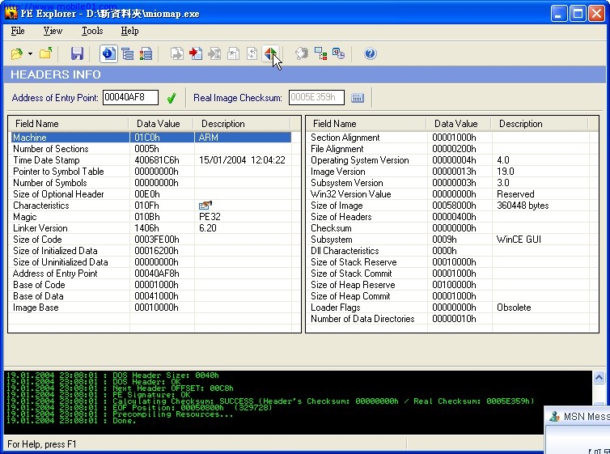The width and height of the screenshot is (610, 454).
Task: Select the Image Version row
Action: [x=449, y=172]
